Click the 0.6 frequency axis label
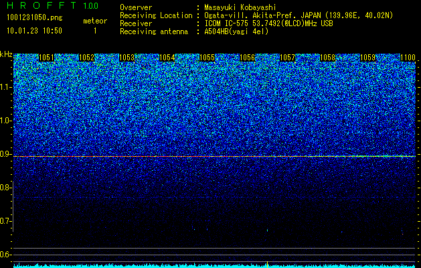Screen dimensions: 421x268 click(5, 255)
